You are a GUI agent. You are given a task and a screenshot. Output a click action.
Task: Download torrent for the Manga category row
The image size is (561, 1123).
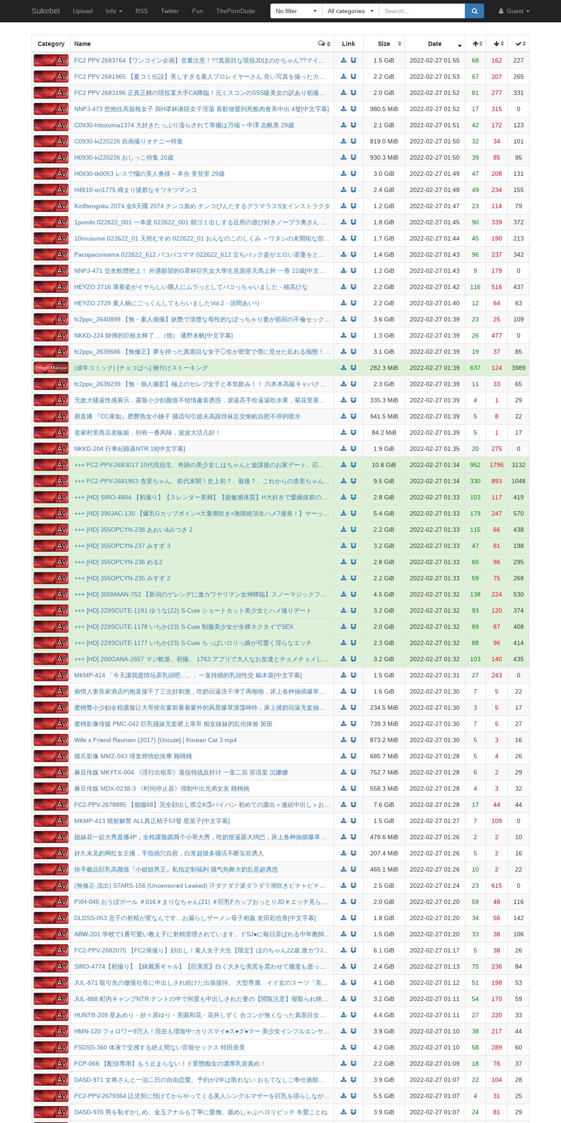(343, 368)
